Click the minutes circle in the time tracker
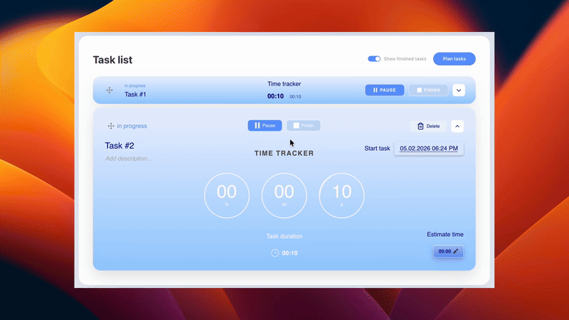569x320 pixels. (284, 195)
